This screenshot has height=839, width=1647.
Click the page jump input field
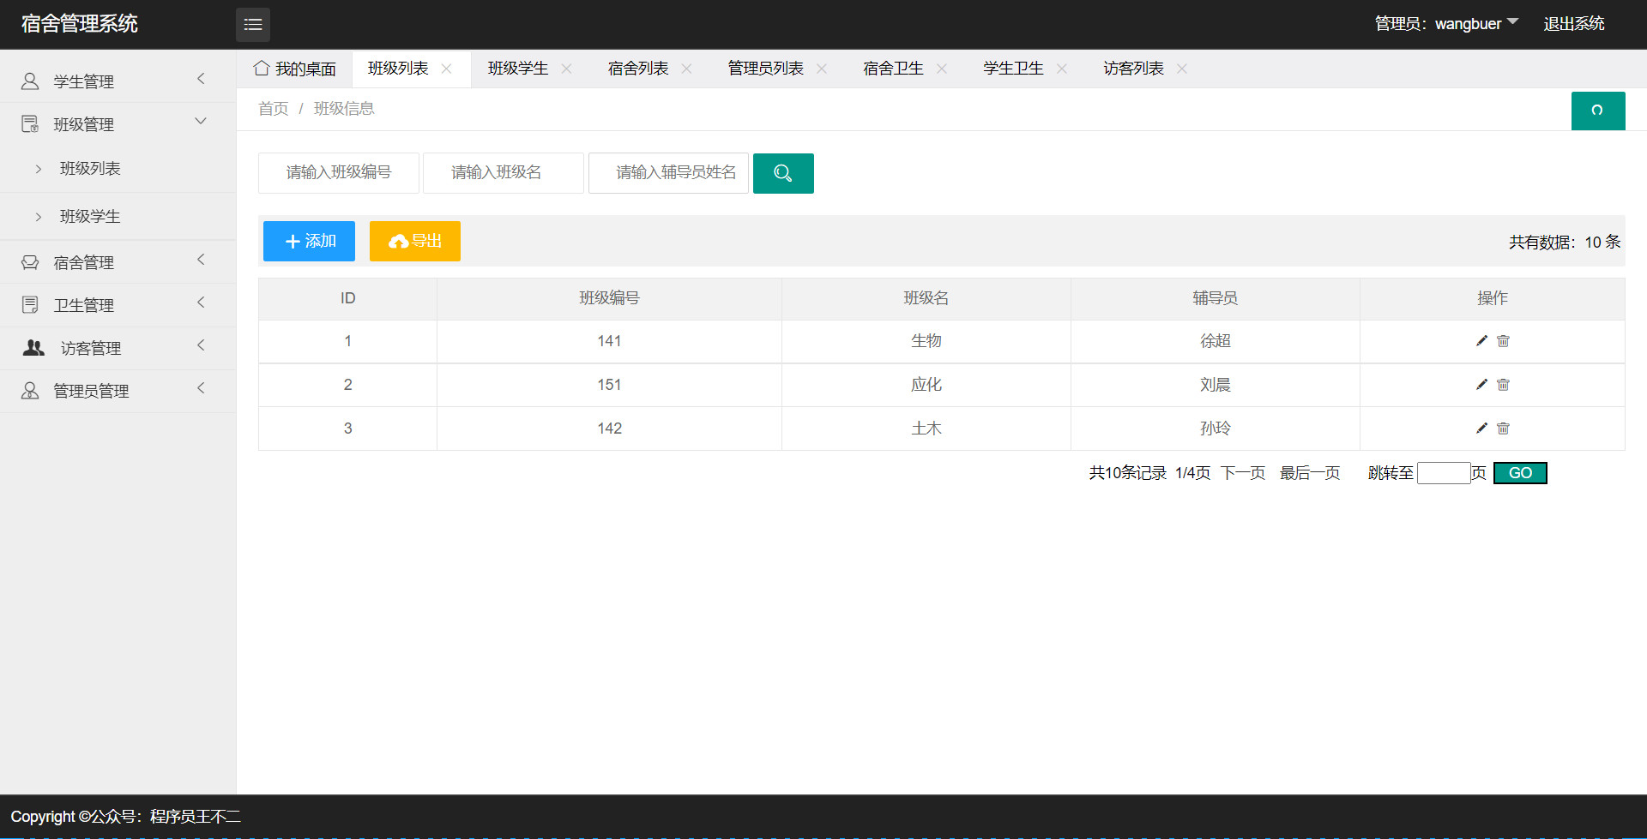pos(1444,472)
